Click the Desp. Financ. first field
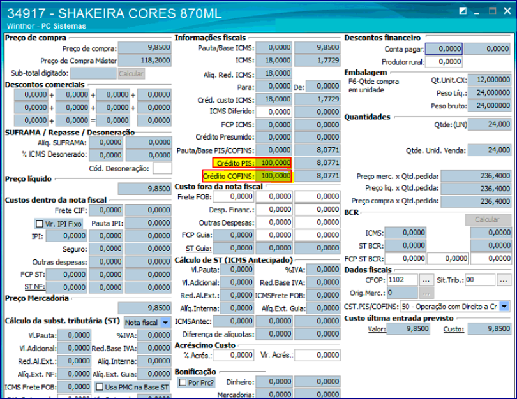Viewport: 517px width, 399px height. (x=274, y=209)
